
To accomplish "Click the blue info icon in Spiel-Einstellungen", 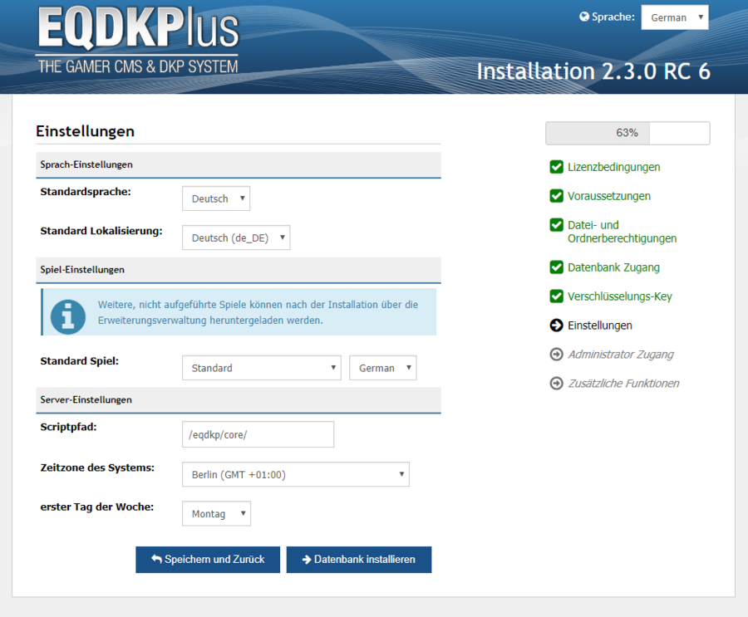I will click(x=66, y=316).
